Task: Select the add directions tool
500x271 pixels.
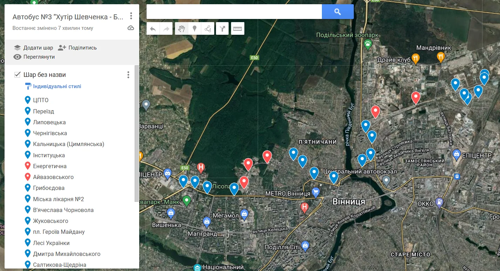Action: (x=222, y=29)
